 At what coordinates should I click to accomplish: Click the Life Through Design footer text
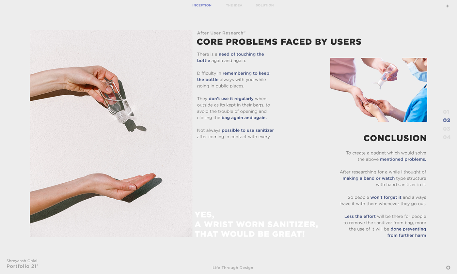pyautogui.click(x=233, y=268)
